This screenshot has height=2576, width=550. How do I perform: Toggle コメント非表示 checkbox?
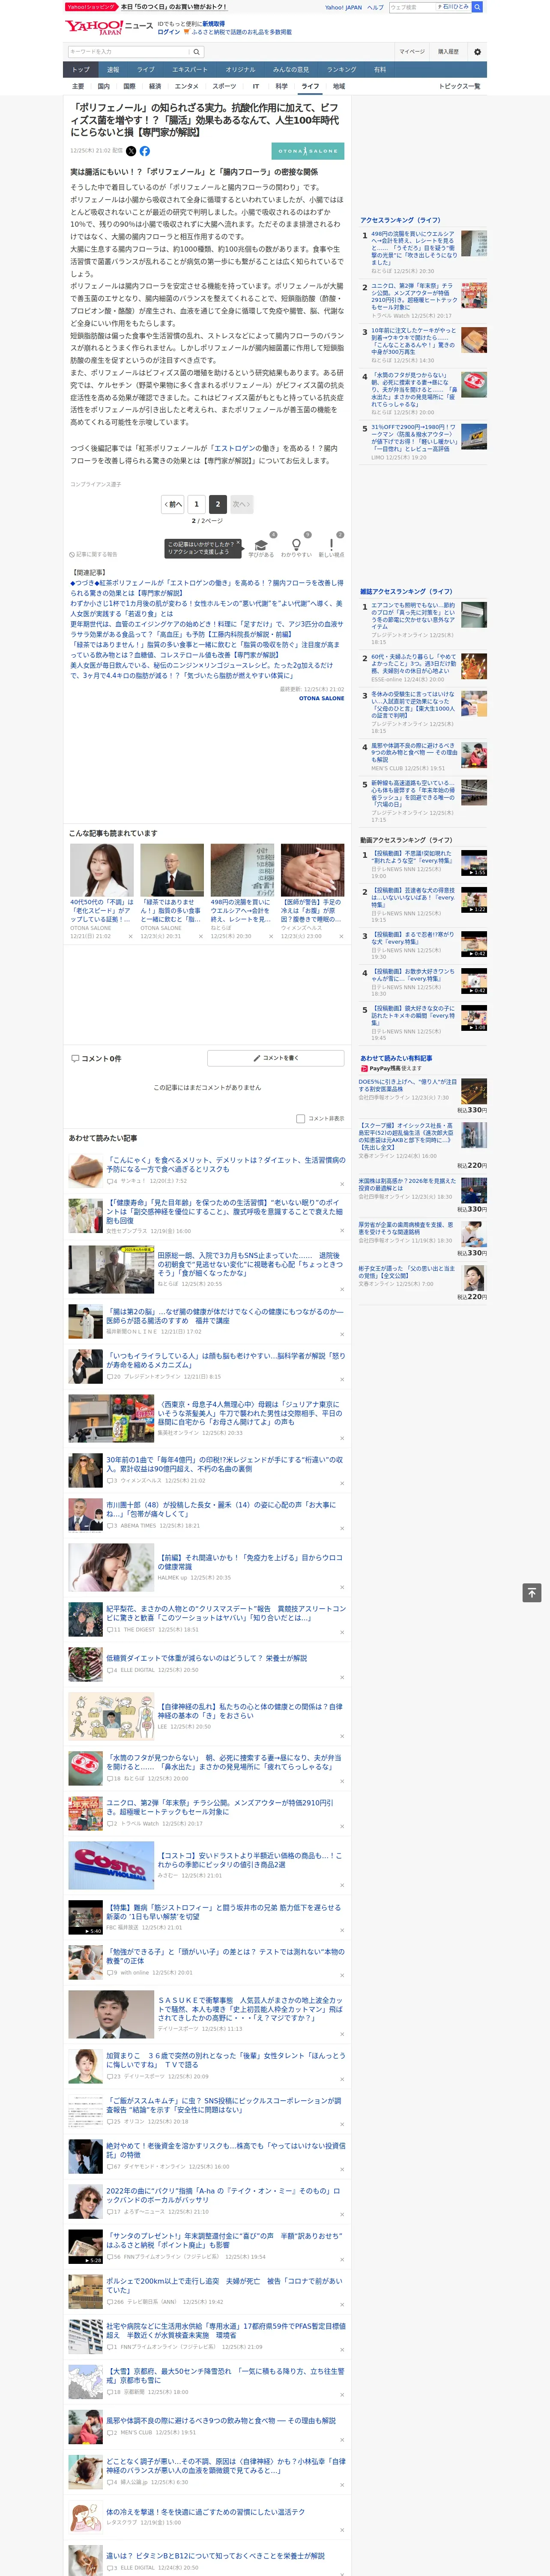(300, 1119)
